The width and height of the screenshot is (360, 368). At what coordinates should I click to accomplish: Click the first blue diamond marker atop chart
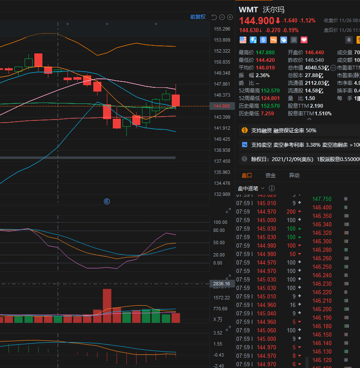click(x=67, y=24)
